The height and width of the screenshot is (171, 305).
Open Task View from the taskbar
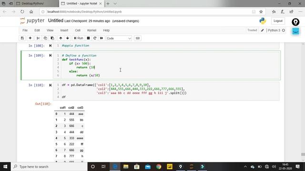[x=103, y=167]
